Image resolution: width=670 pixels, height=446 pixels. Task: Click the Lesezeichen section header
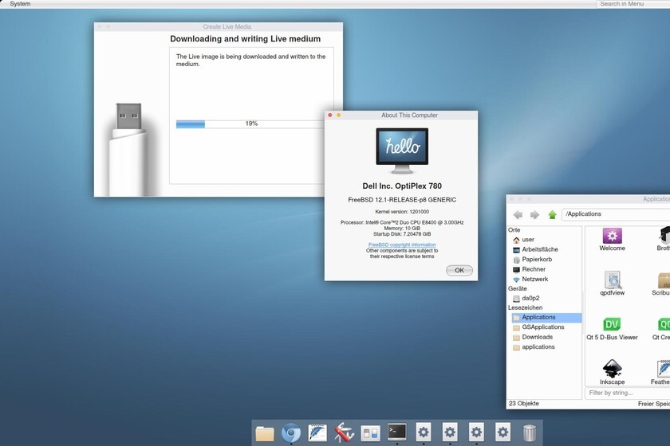525,307
